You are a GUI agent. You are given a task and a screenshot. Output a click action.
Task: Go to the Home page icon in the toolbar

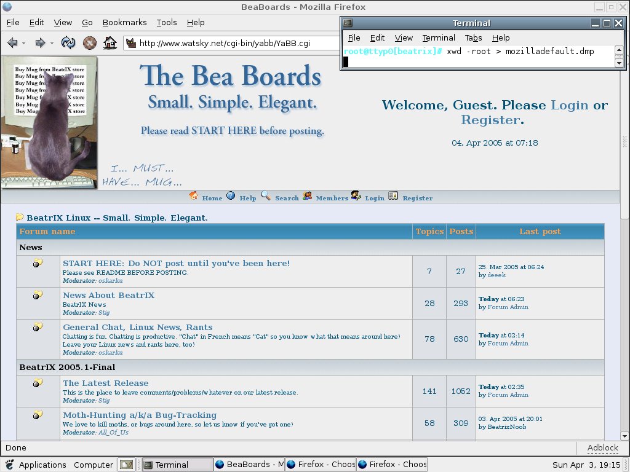(110, 42)
